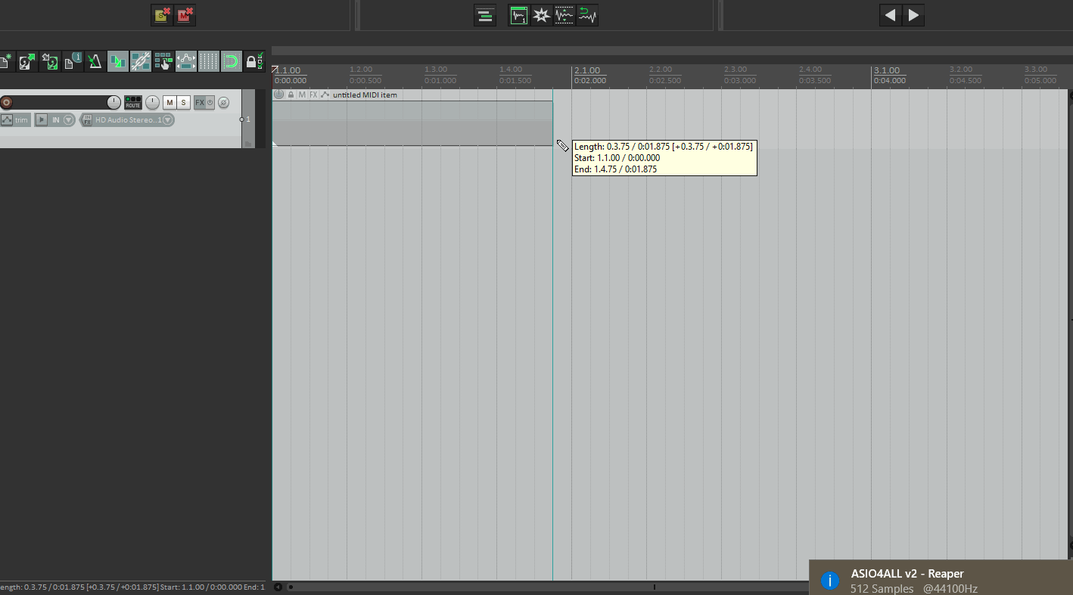Solo track 1 with the S button
The image size is (1073, 595).
point(183,103)
